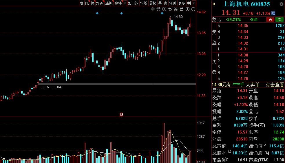The width and height of the screenshot is (285, 163).
Task: Click the jump-to-end arrow icon in toolbar
Action: [189, 3]
